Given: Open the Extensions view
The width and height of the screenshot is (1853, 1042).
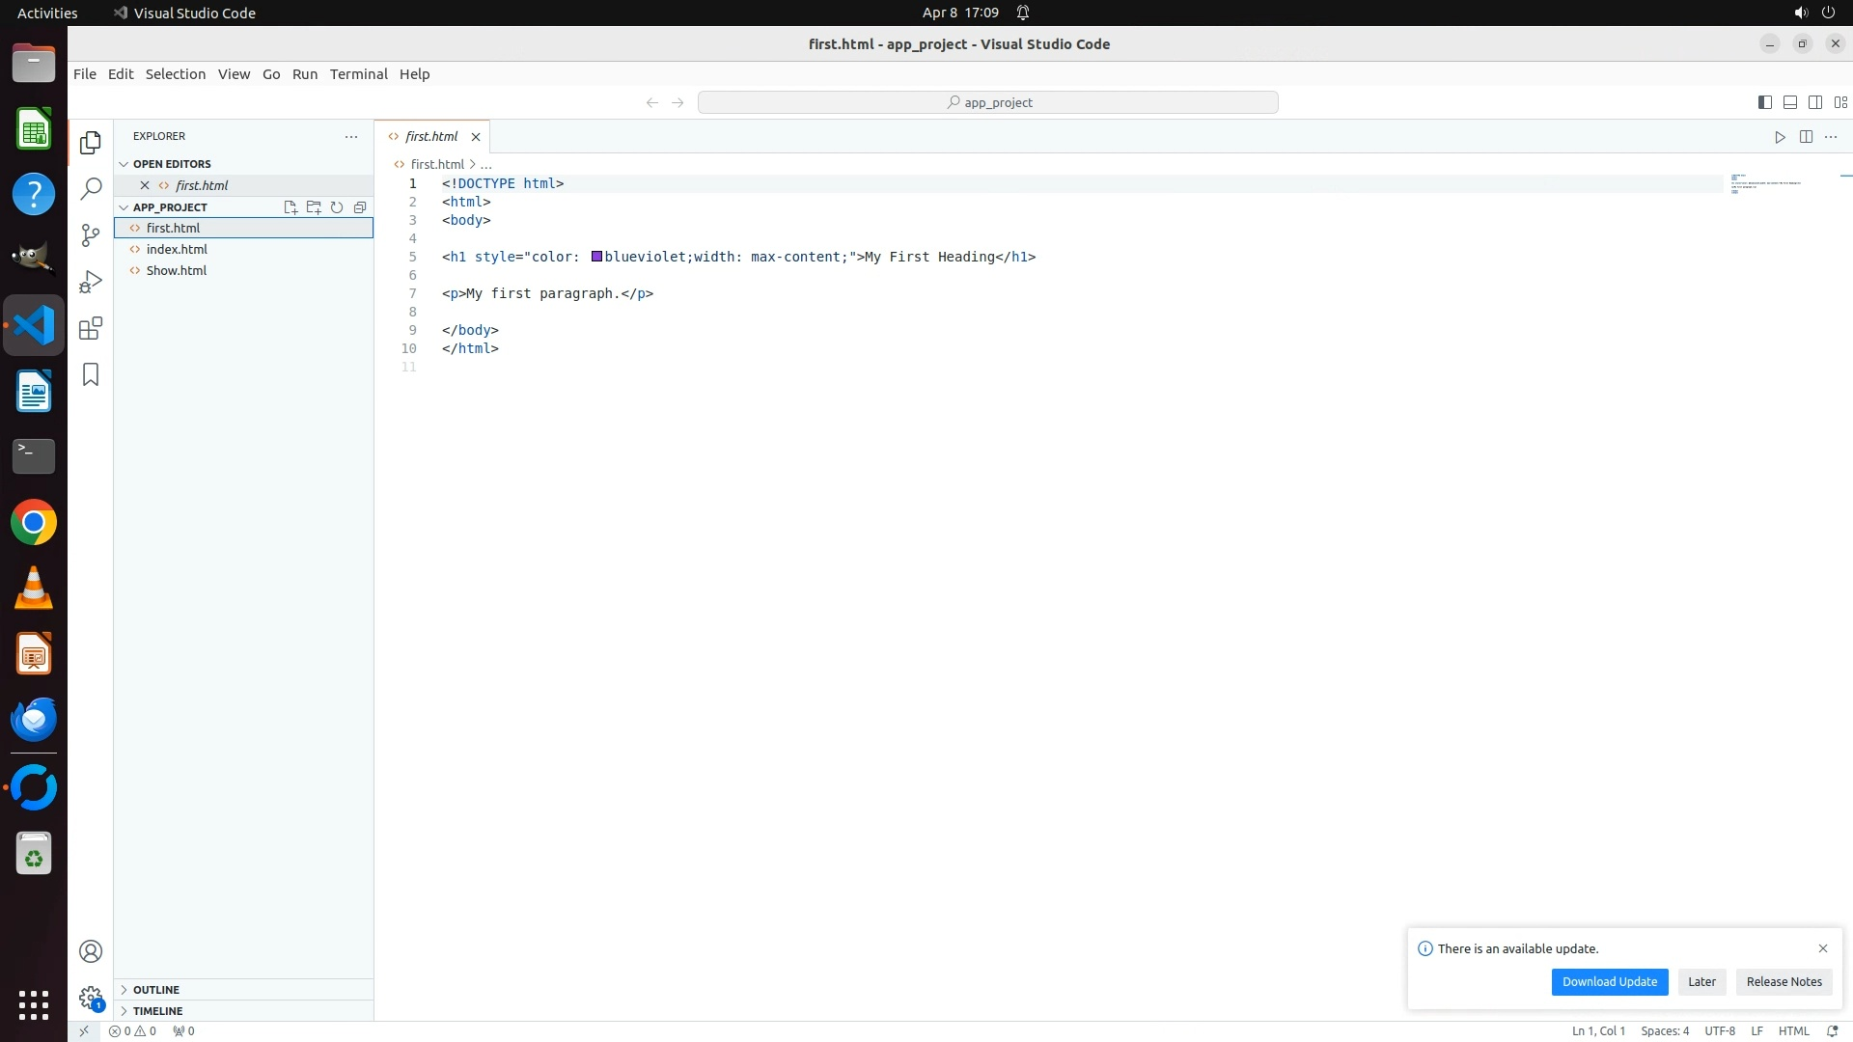Looking at the screenshot, I should click(x=91, y=329).
